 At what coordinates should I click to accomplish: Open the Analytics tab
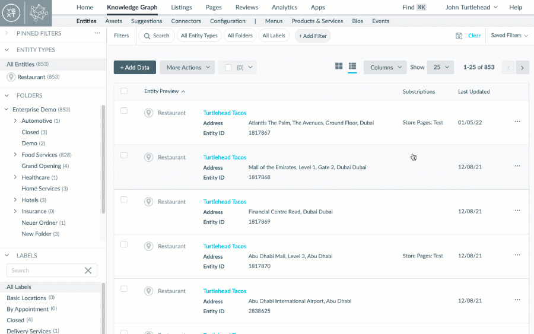tap(284, 8)
